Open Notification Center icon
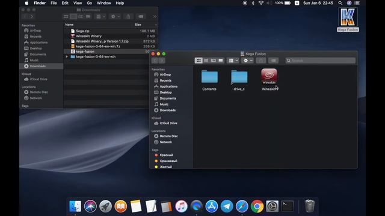Viewport: 385px width, 216px height. pyautogui.click(x=357, y=3)
